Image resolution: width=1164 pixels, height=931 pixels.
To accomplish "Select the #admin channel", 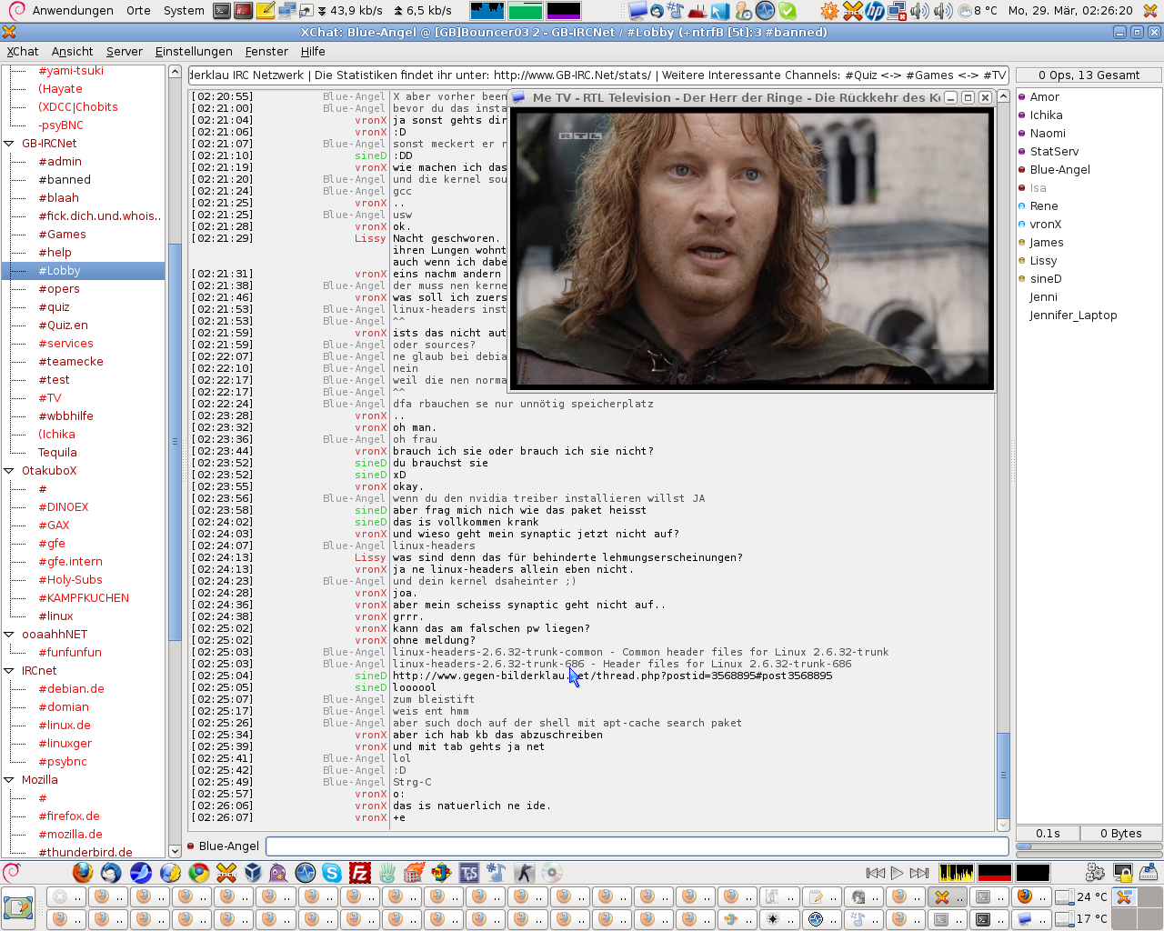I will click(x=60, y=162).
